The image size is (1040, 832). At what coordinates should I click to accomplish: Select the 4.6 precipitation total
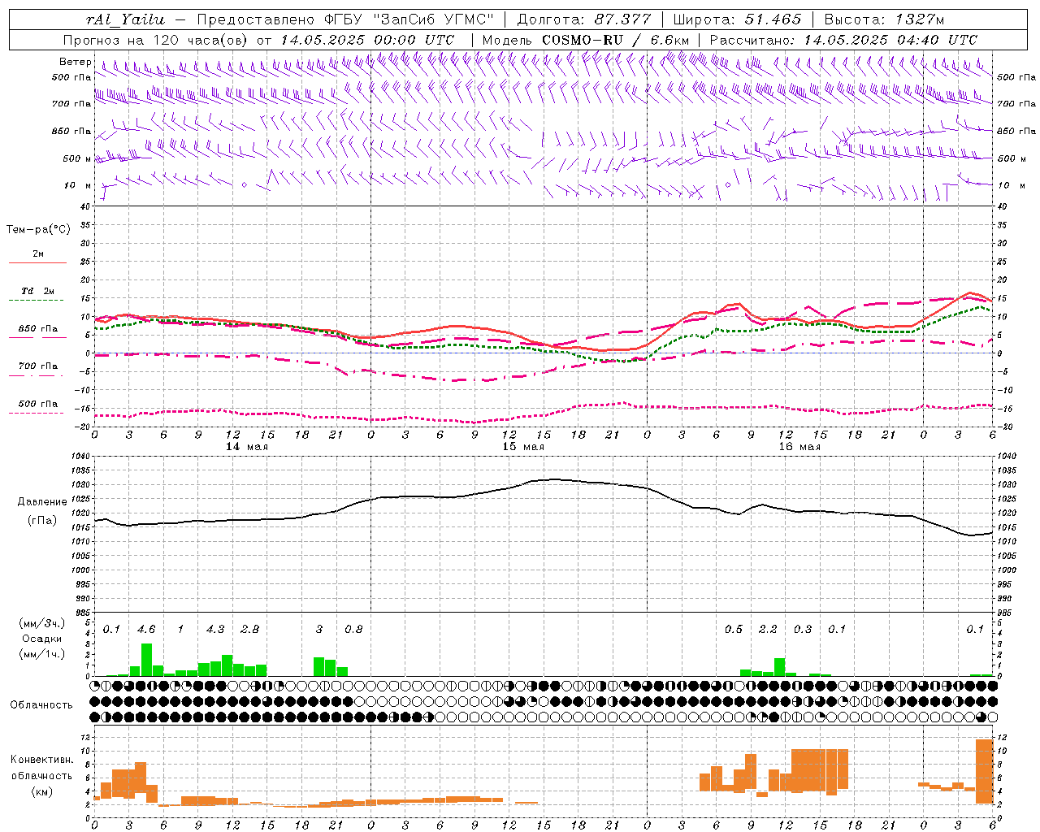coord(146,630)
